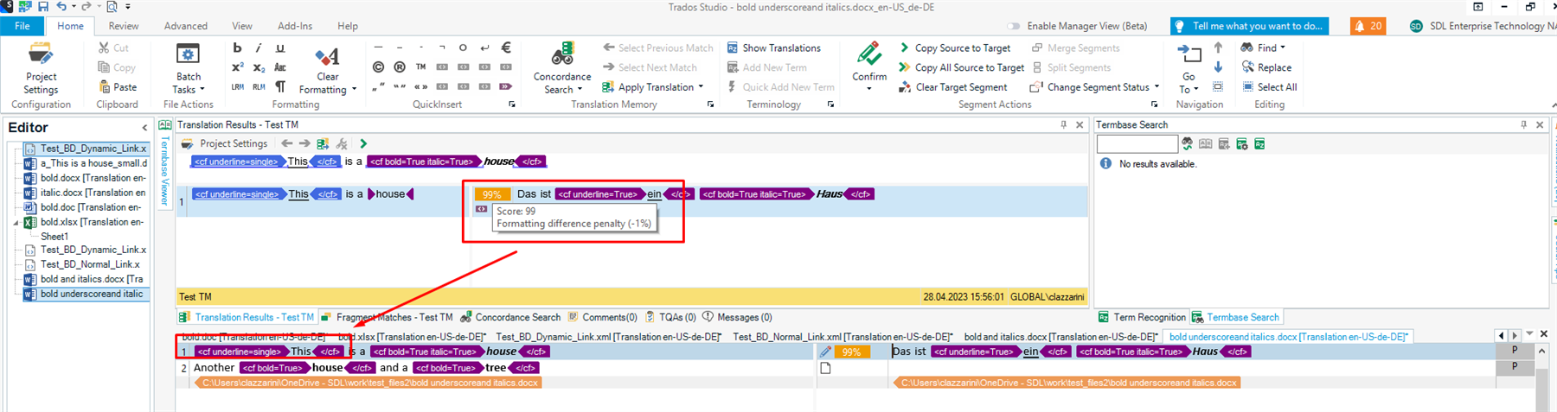Click Tell me what you want to do
1557x412 pixels.
pyautogui.click(x=1249, y=26)
